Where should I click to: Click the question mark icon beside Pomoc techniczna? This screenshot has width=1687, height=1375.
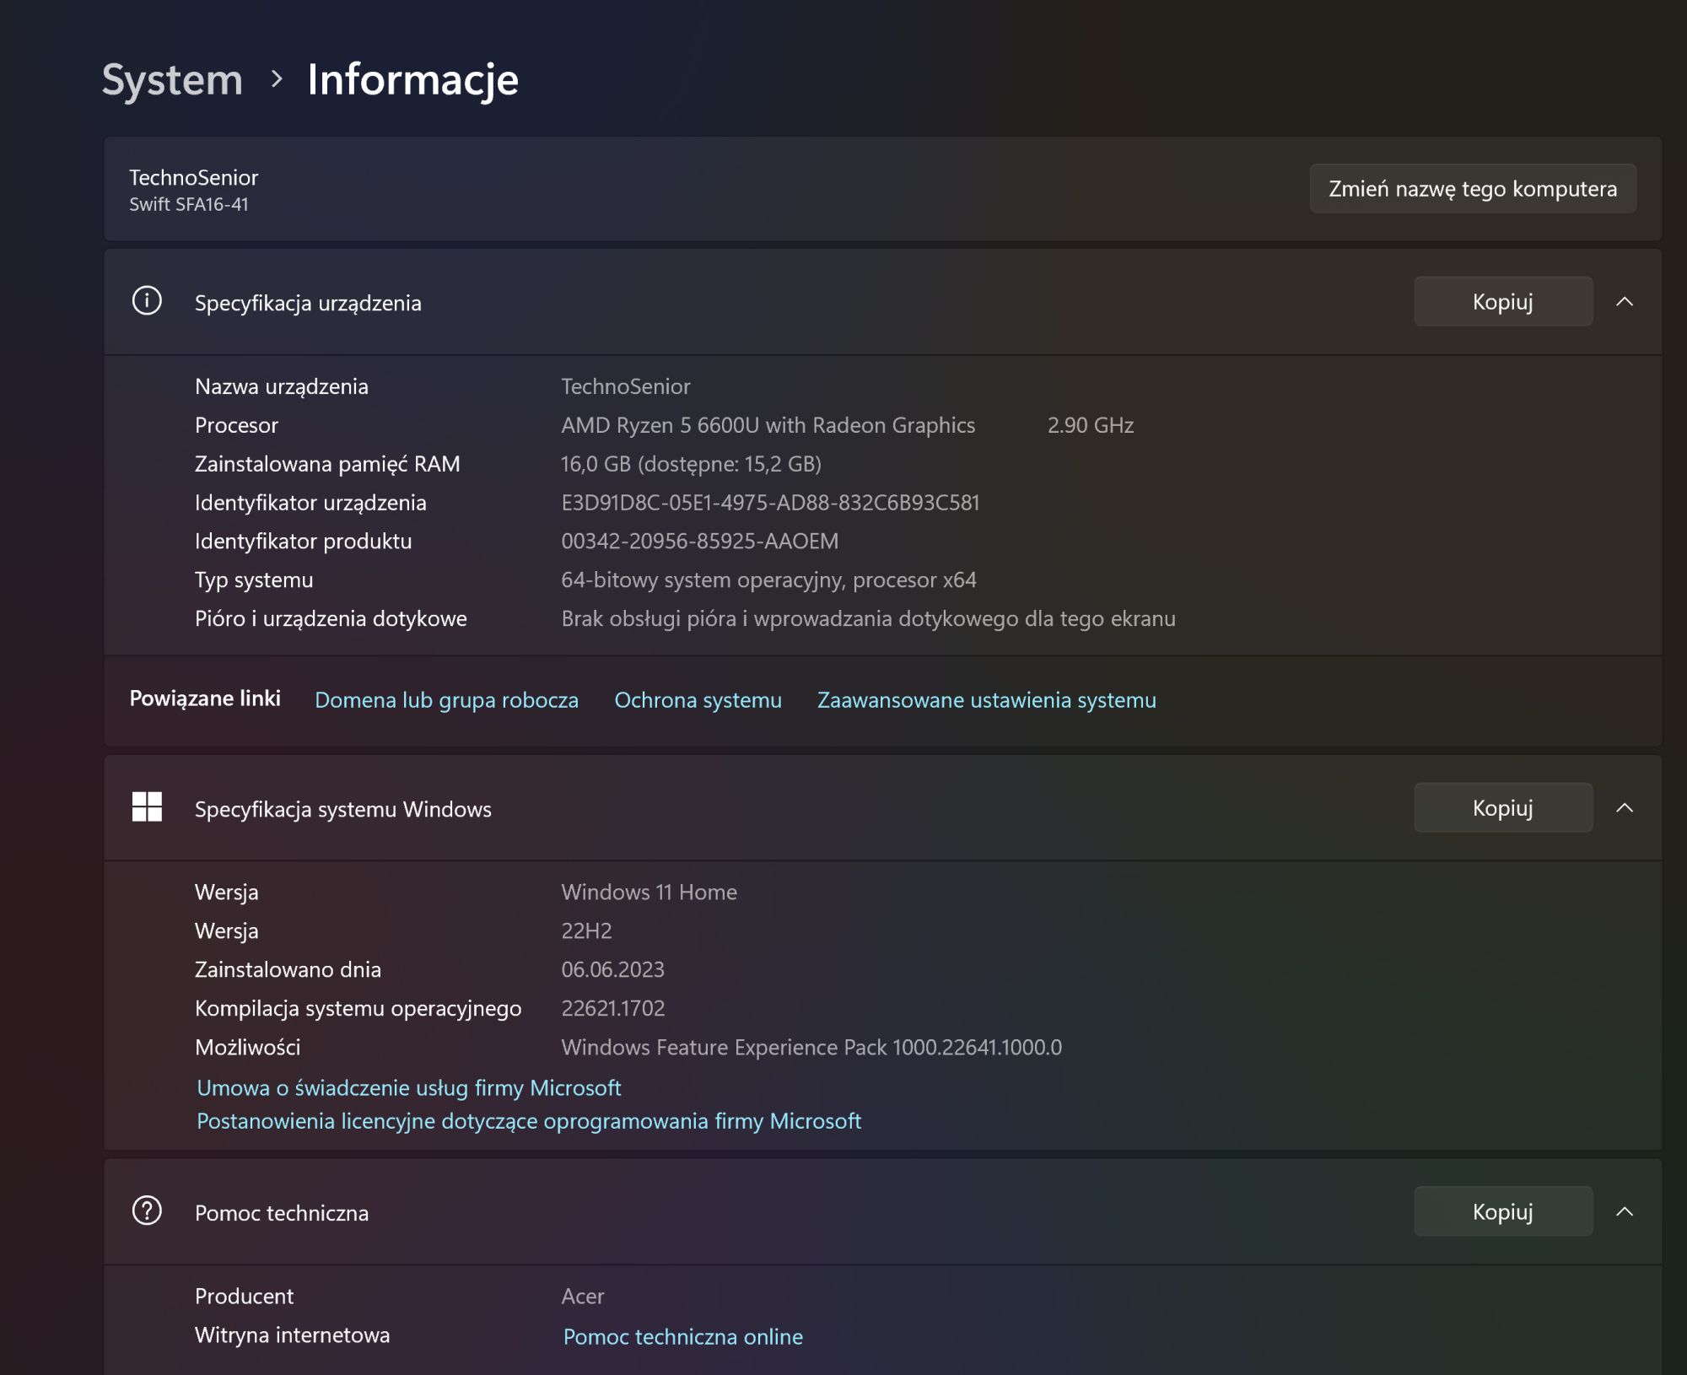147,1211
